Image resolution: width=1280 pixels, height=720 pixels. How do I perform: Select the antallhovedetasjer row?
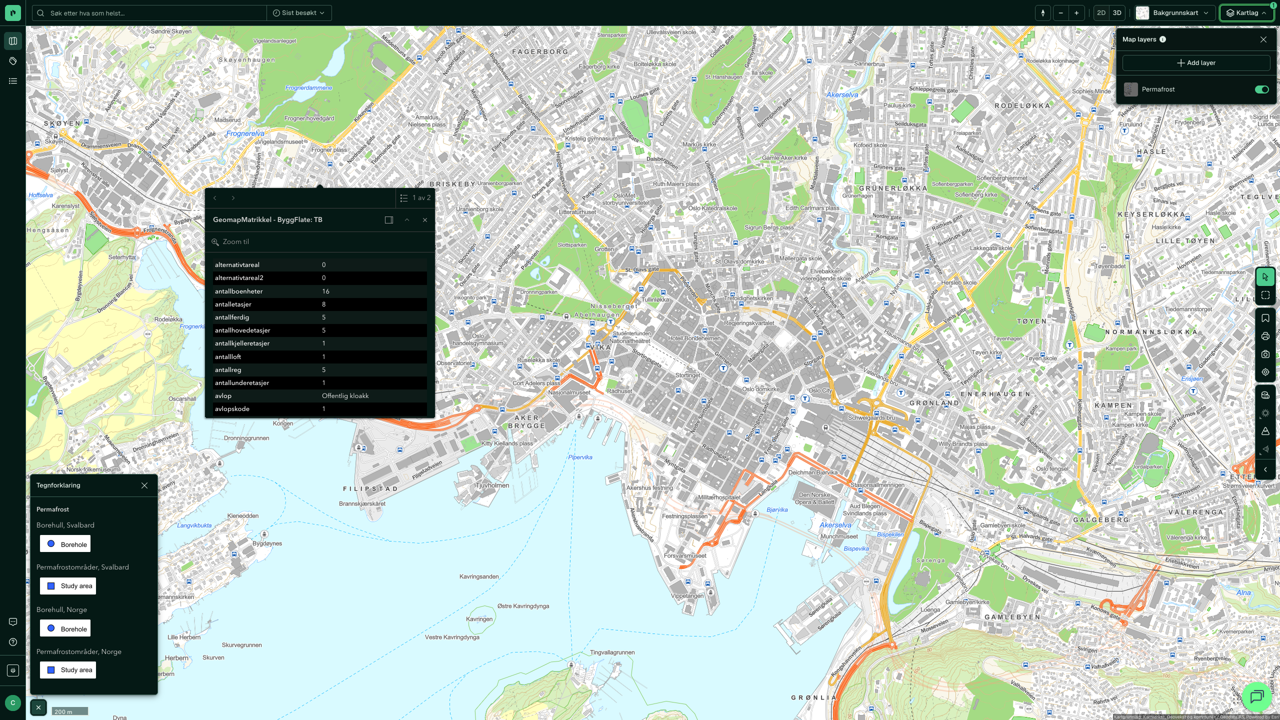(320, 330)
